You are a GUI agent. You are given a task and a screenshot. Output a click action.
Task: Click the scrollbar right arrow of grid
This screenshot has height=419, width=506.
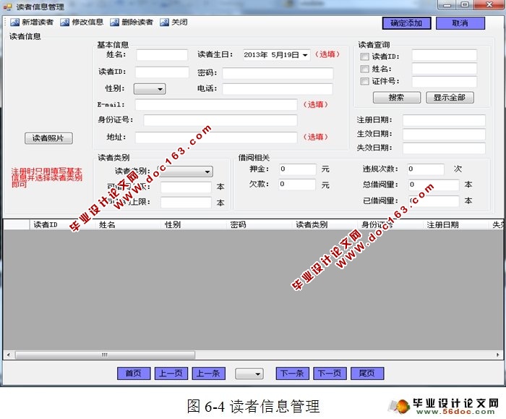tap(498, 355)
